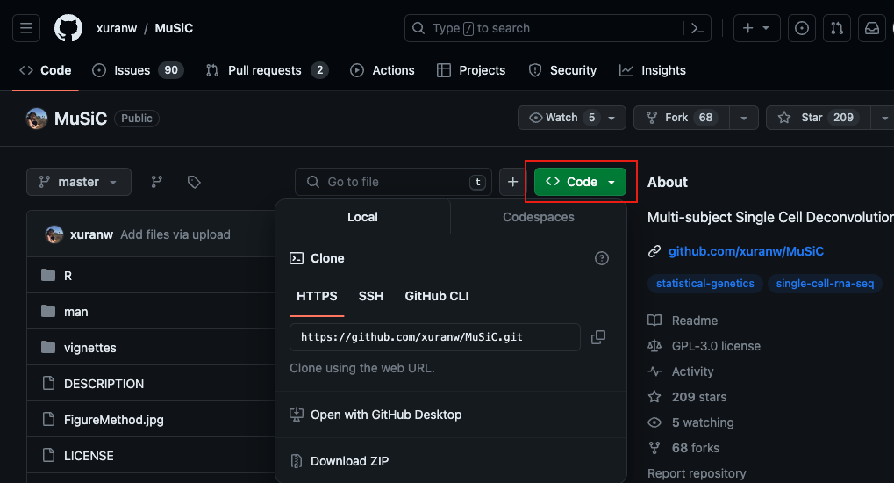
Task: Open the Issues tab
Action: point(138,70)
